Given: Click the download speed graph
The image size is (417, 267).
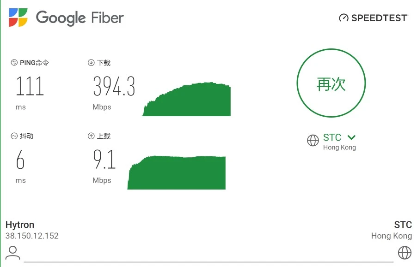Looking at the screenshot, I should click(186, 100).
